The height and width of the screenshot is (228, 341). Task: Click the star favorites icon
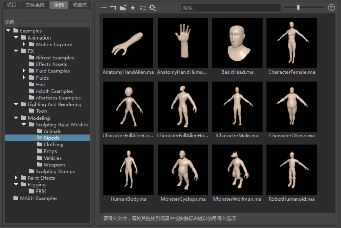(x=133, y=8)
